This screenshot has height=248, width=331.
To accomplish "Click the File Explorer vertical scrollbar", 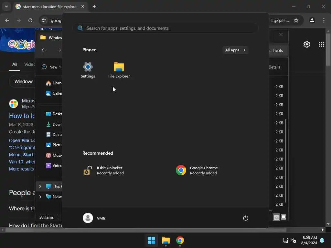I will 286,160.
